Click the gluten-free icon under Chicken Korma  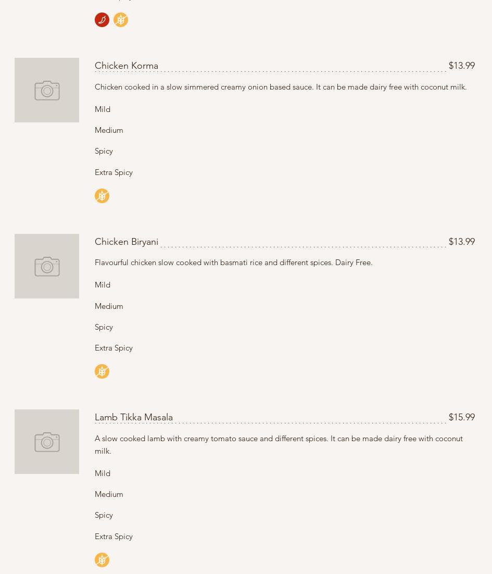(x=102, y=196)
